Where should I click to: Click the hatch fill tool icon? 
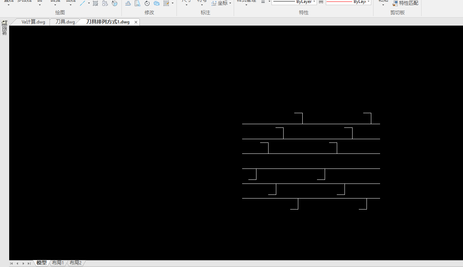click(x=95, y=3)
